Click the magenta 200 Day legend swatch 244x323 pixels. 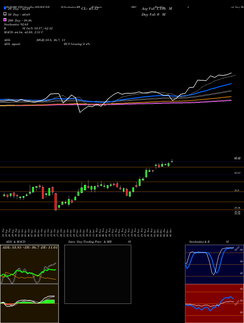pyautogui.click(x=5, y=20)
